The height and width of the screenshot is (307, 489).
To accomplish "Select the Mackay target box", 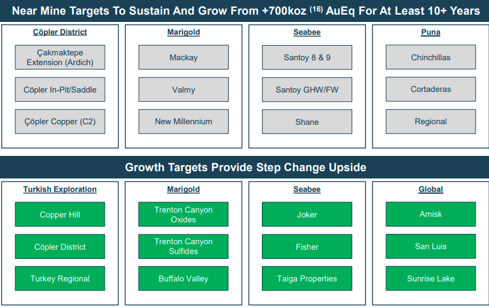I will pos(183,57).
